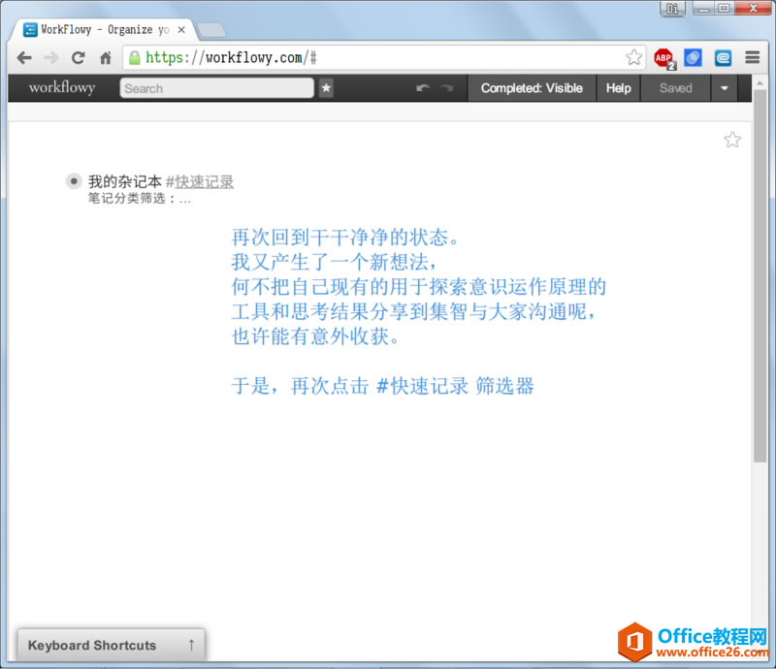
Task: Star the current WorkFlowy page
Action: click(732, 140)
